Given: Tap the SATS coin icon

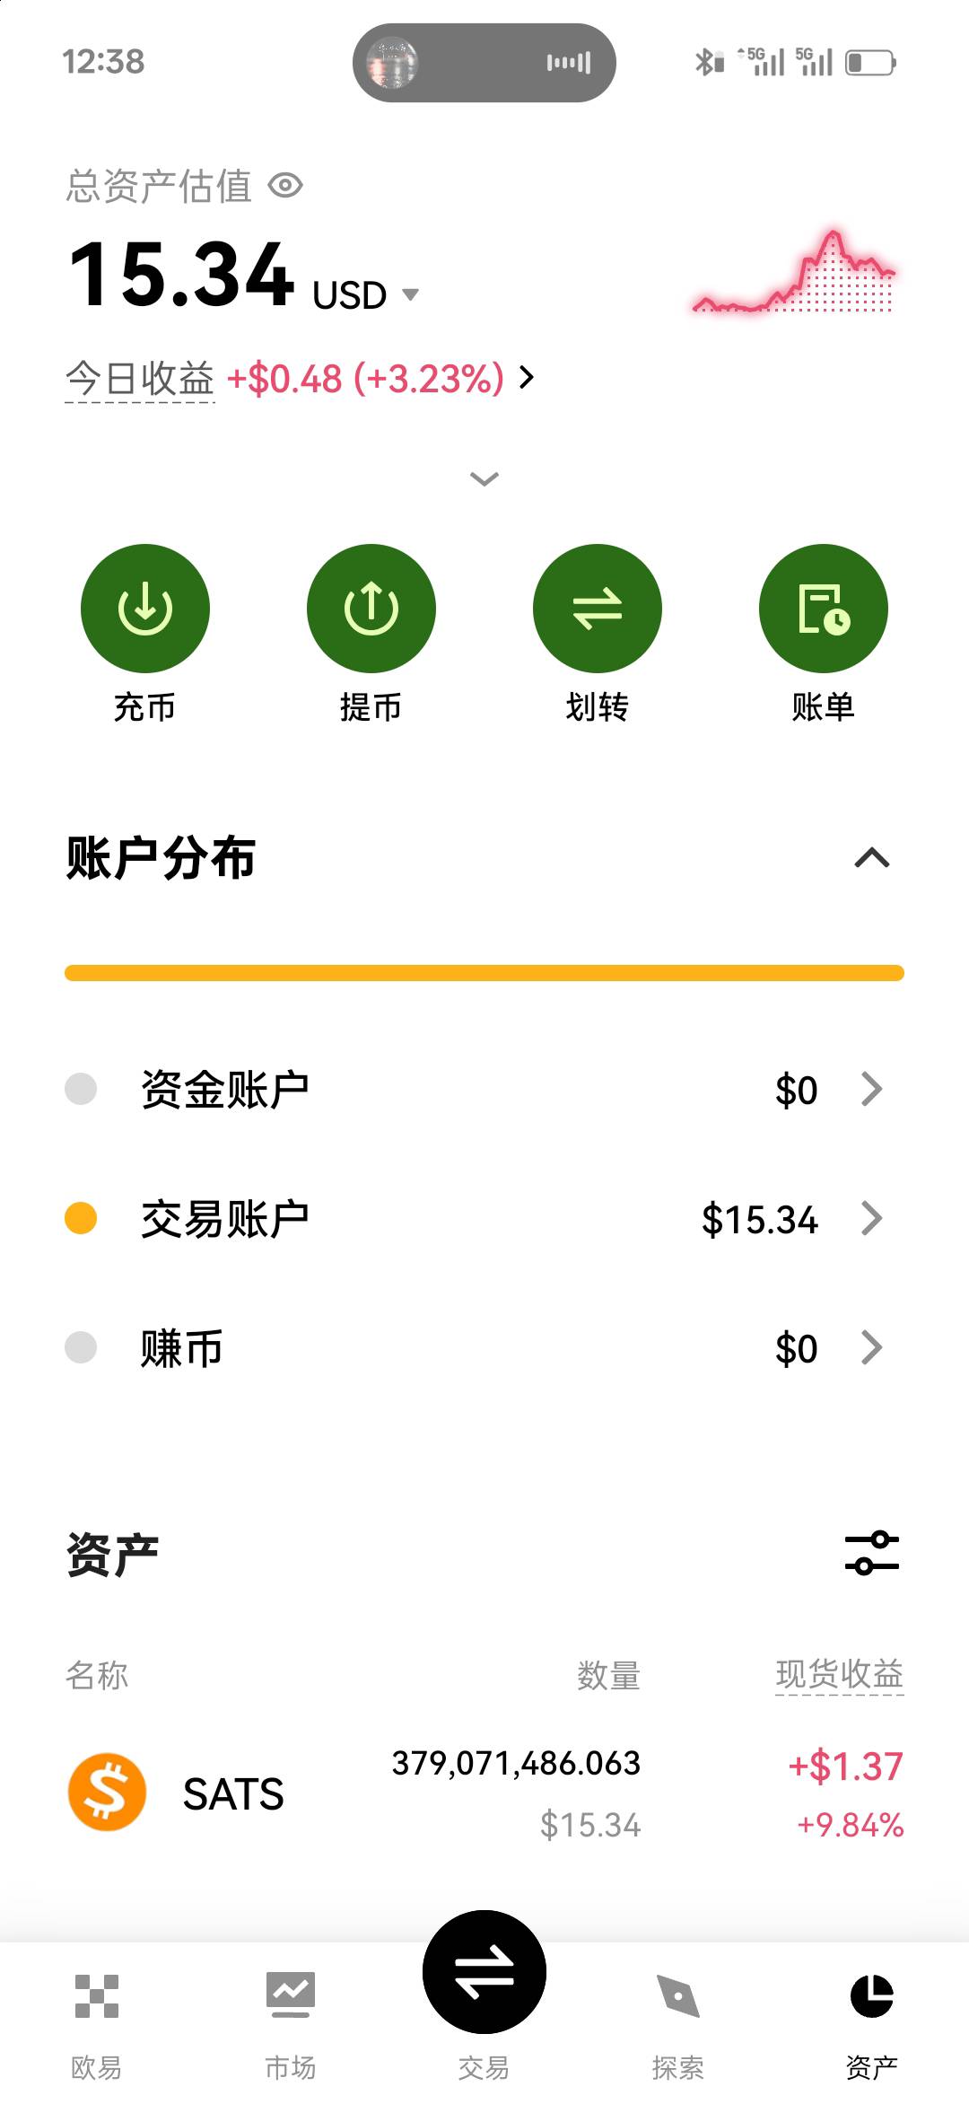Looking at the screenshot, I should (x=108, y=1793).
